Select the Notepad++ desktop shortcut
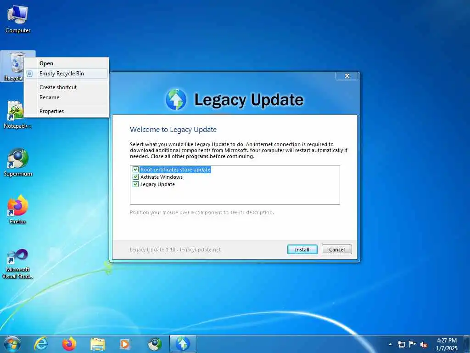 (17, 114)
